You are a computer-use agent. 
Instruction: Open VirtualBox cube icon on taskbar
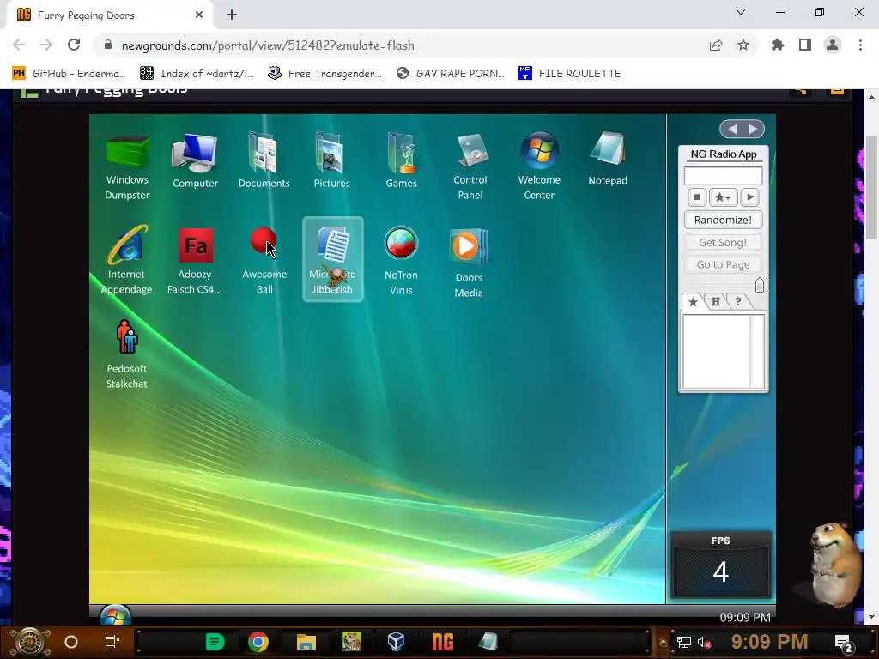(x=397, y=642)
